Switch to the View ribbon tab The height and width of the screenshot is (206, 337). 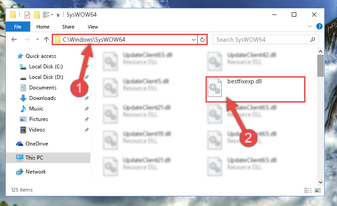[93, 27]
